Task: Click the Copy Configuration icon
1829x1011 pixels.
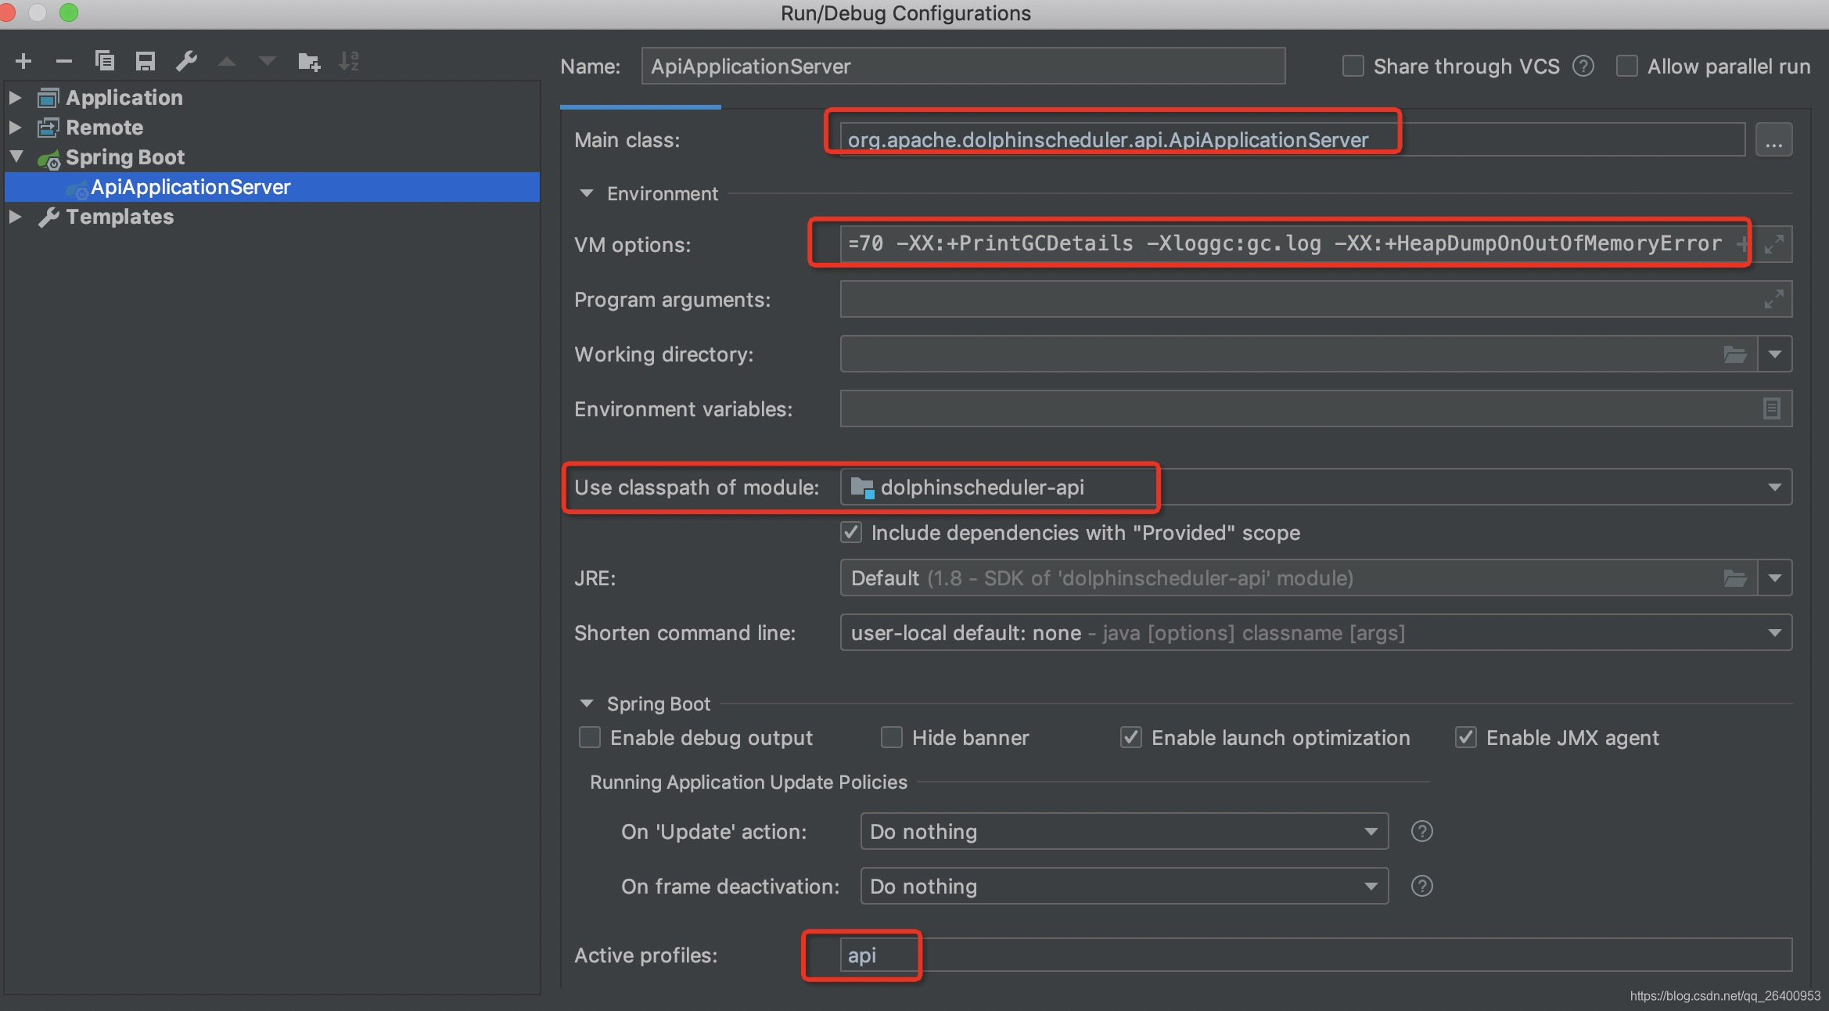Action: 105,61
